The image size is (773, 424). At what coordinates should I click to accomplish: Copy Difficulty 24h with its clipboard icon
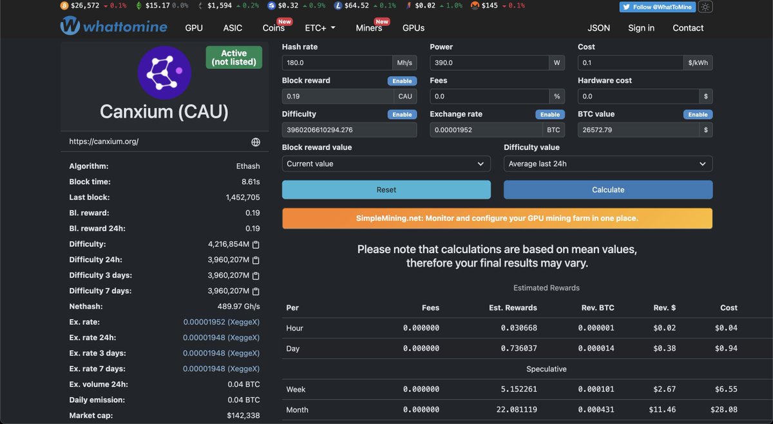click(x=256, y=260)
